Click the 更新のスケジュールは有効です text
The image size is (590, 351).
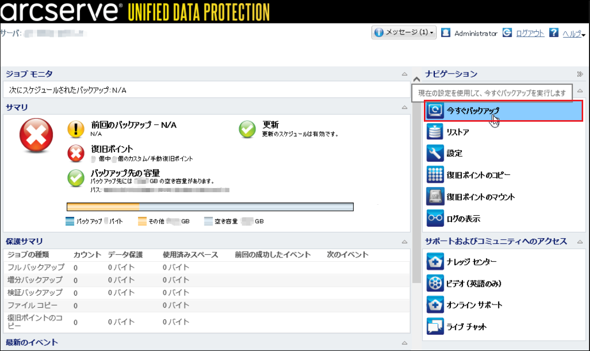(x=300, y=134)
